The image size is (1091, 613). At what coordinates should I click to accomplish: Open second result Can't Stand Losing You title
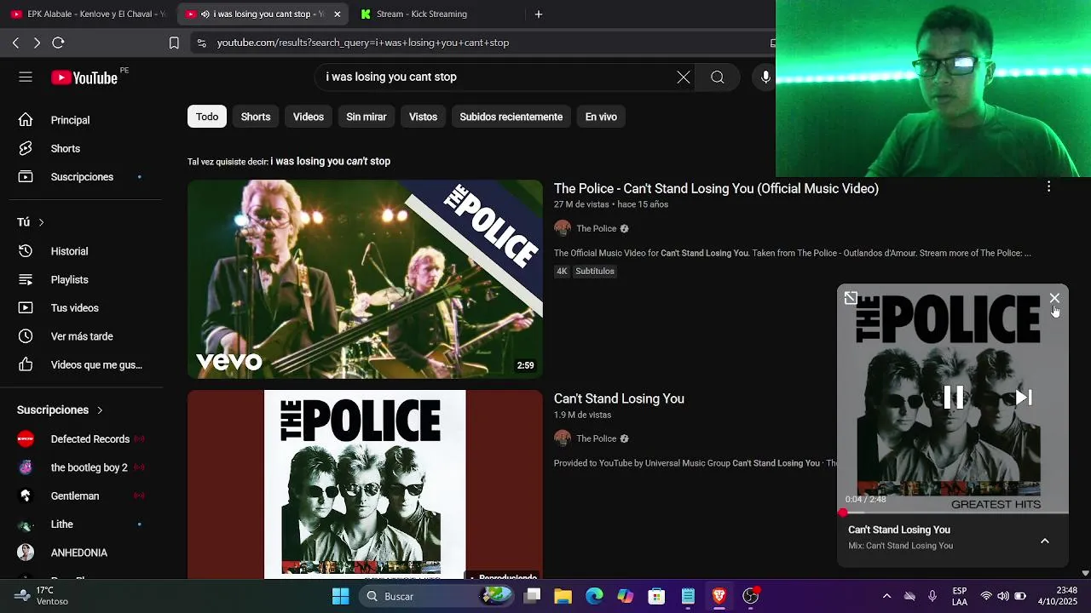coord(619,398)
